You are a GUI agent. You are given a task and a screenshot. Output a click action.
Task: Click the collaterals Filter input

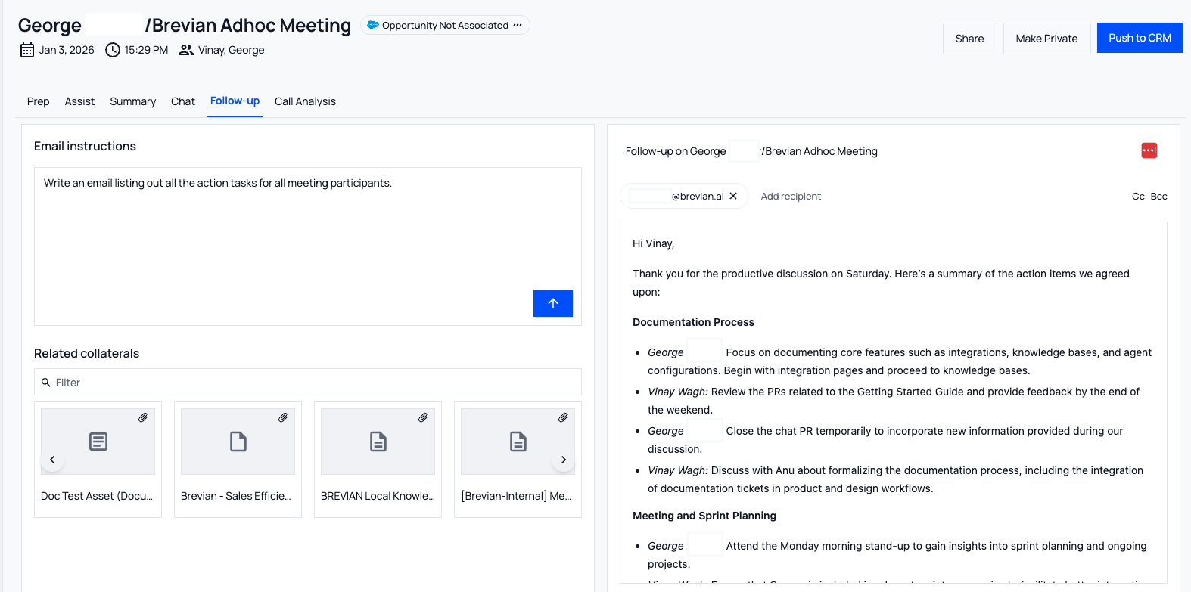pos(308,382)
